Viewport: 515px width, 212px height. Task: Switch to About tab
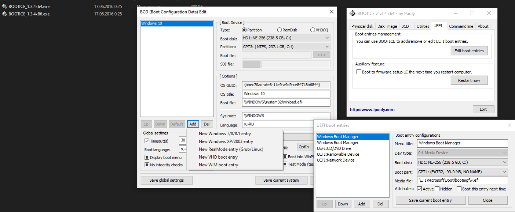pos(483,26)
